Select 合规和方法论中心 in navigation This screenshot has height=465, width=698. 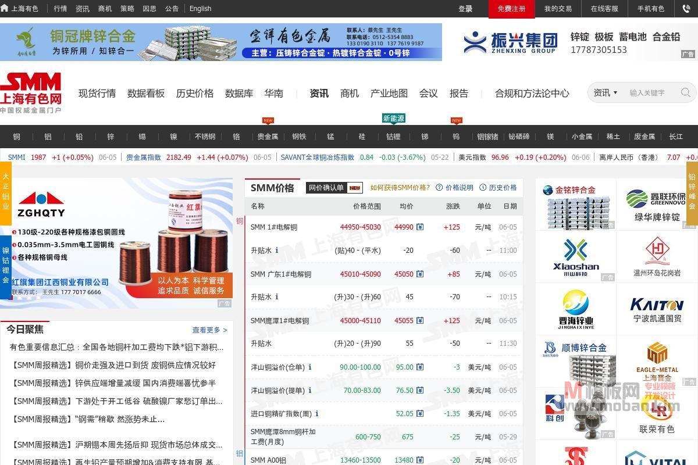click(x=532, y=93)
